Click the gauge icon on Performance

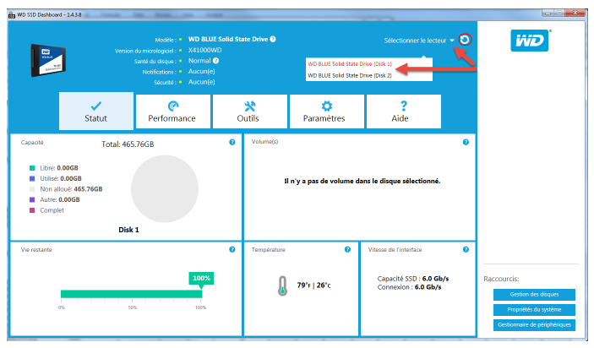pyautogui.click(x=173, y=106)
